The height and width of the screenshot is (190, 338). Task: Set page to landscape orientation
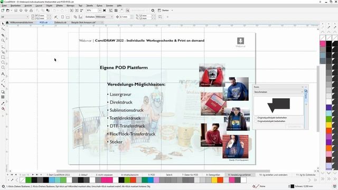68,17
